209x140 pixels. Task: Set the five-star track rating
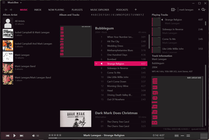(x=55, y=135)
